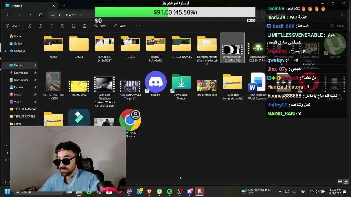Open Documents in the navigation pane
351x197 pixels.
point(21,80)
